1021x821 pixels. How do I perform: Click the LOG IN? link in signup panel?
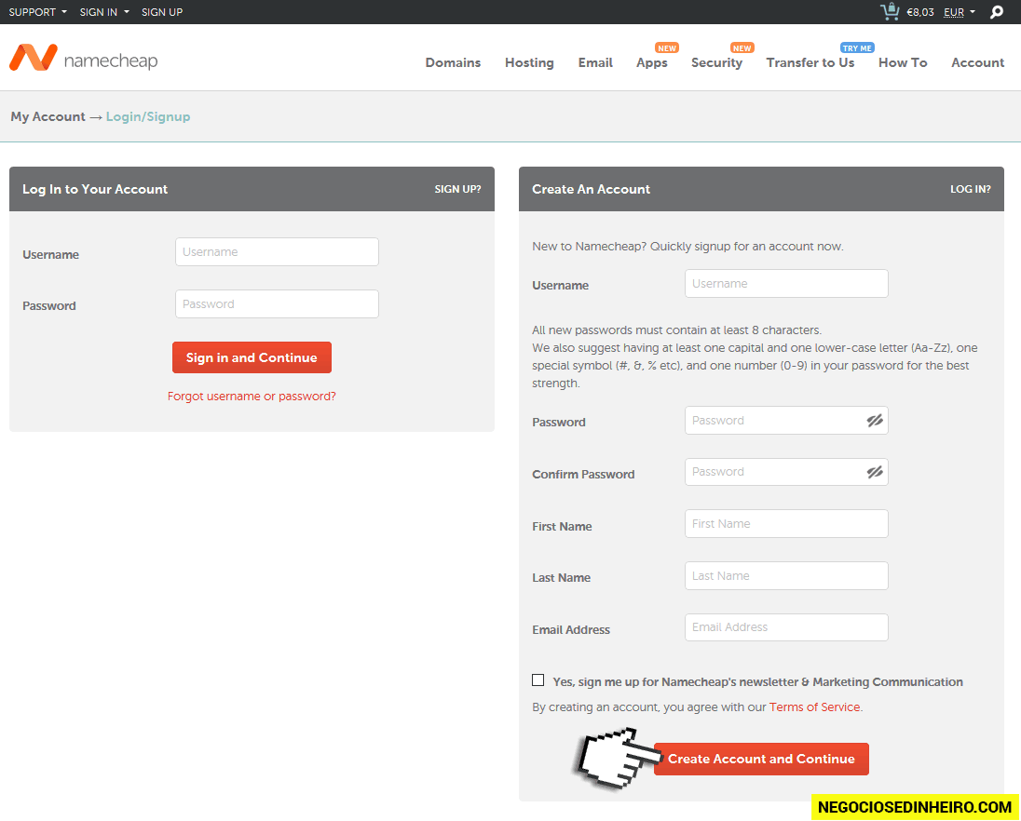(970, 189)
